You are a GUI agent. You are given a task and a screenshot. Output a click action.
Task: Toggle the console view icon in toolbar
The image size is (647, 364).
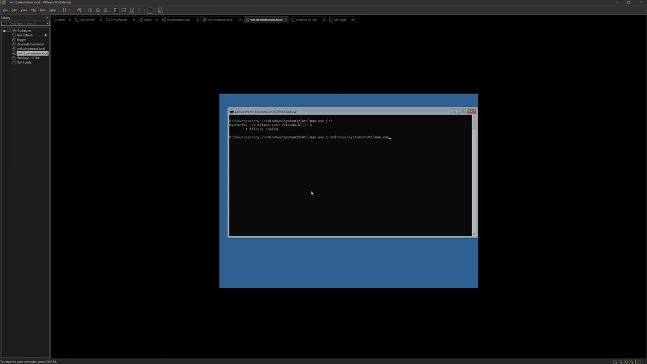pos(150,10)
